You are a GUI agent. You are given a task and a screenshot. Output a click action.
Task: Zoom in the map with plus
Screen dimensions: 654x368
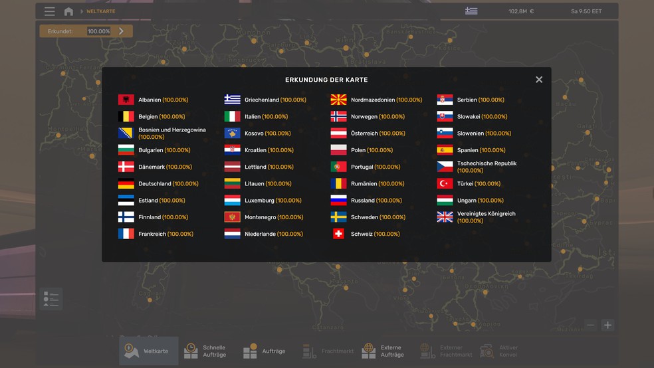607,325
